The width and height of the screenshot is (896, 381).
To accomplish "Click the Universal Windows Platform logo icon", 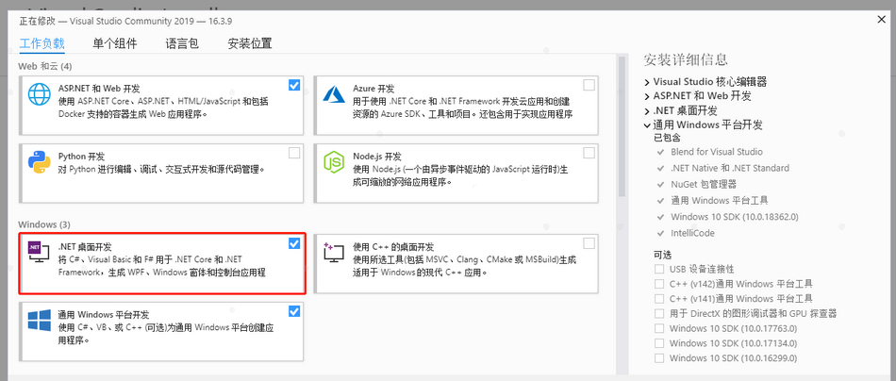I will (x=40, y=320).
